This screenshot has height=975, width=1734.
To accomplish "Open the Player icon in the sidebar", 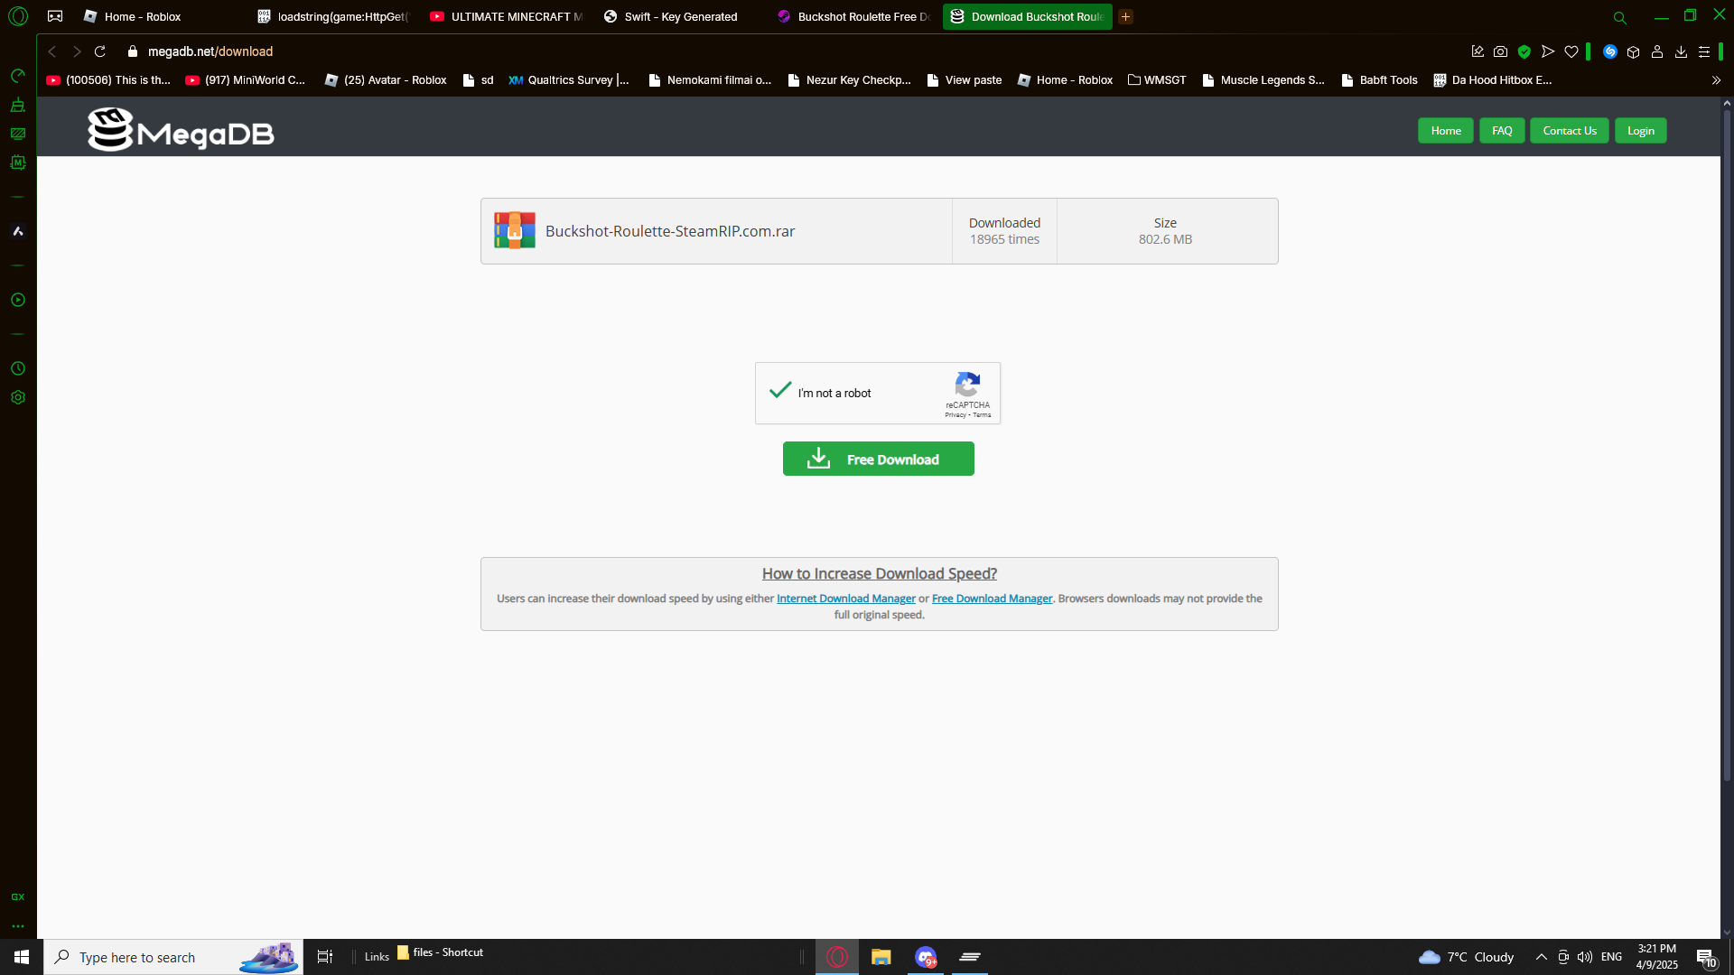I will [18, 300].
